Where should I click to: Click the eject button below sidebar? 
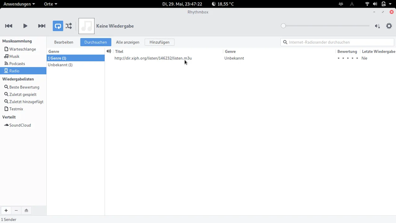click(x=26, y=211)
